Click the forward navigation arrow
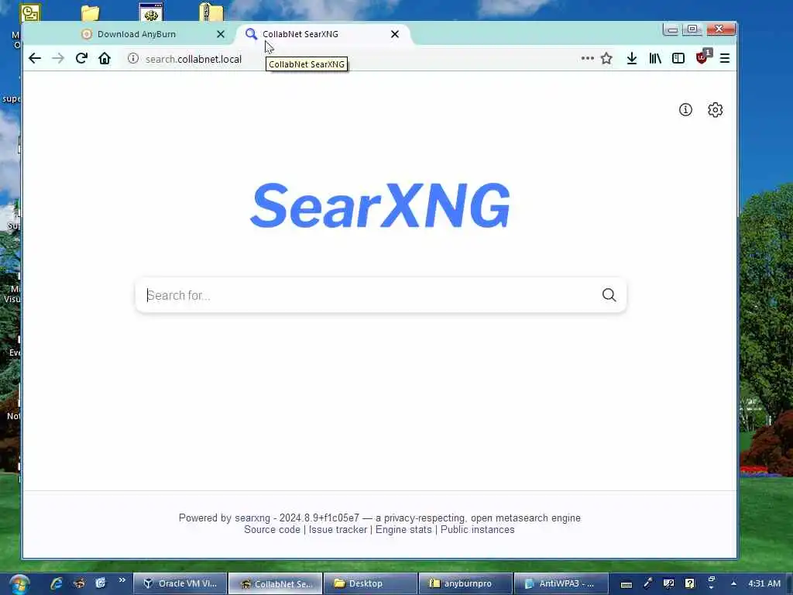793x595 pixels. click(x=58, y=59)
